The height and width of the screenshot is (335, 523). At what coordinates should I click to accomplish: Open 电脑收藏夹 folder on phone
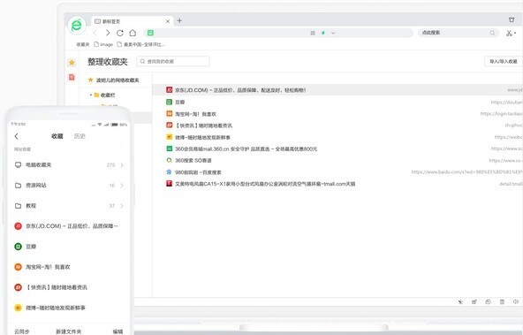[69, 164]
